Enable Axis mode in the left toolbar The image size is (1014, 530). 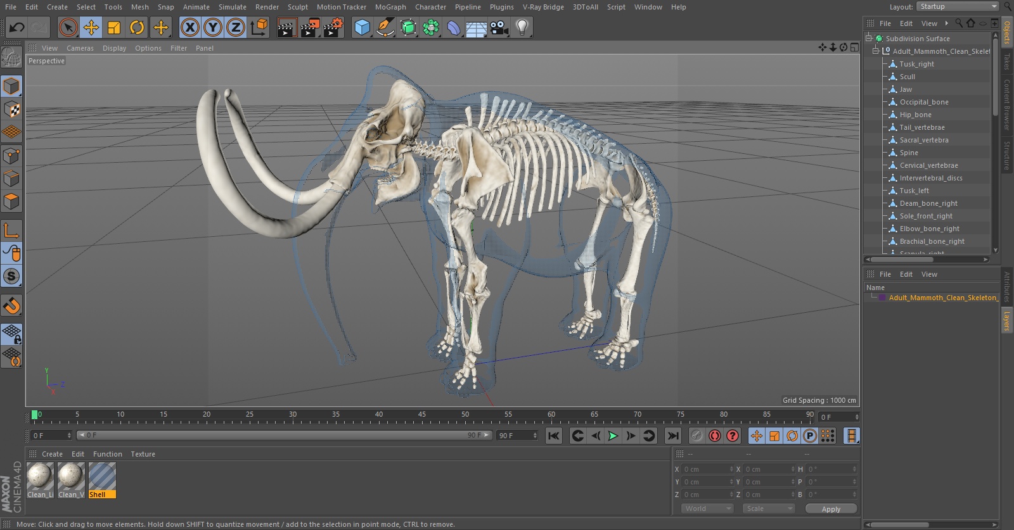[x=11, y=230]
